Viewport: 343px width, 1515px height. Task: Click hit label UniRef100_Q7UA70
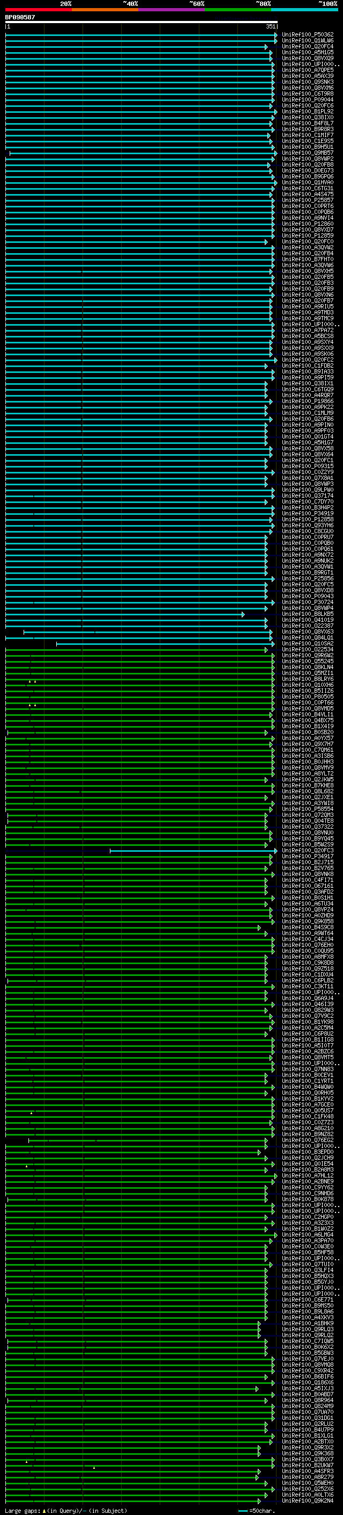pyautogui.click(x=308, y=1412)
